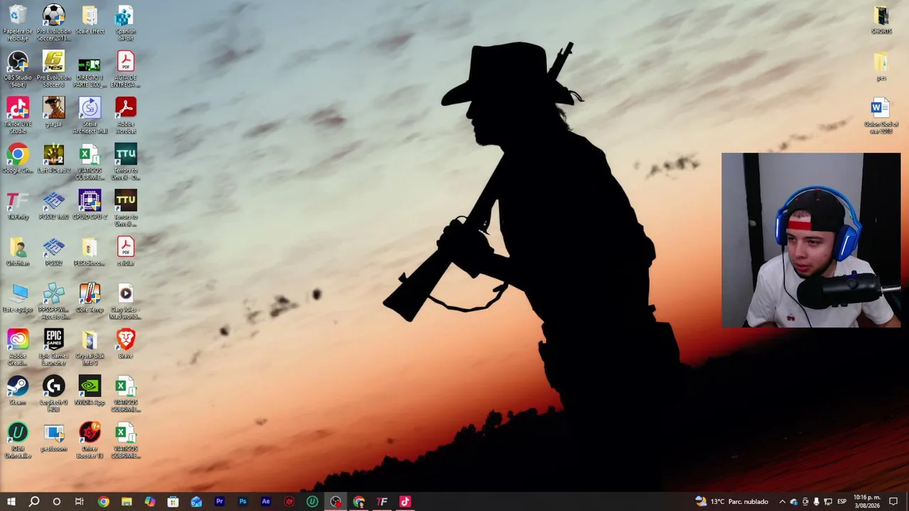Launch the gta_sa desktop shortcut
This screenshot has height=511, width=909.
(54, 112)
